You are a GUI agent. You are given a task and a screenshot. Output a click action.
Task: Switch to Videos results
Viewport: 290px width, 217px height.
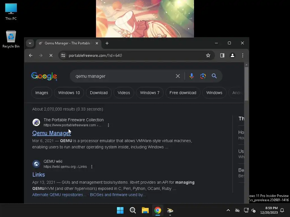(124, 93)
